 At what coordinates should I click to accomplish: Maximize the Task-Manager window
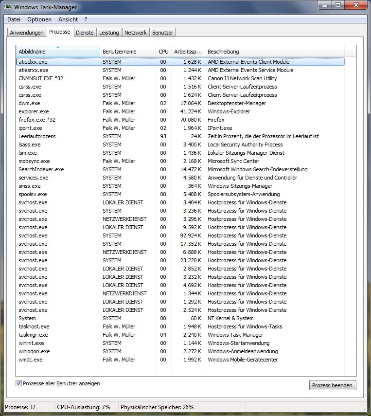tap(338, 5)
